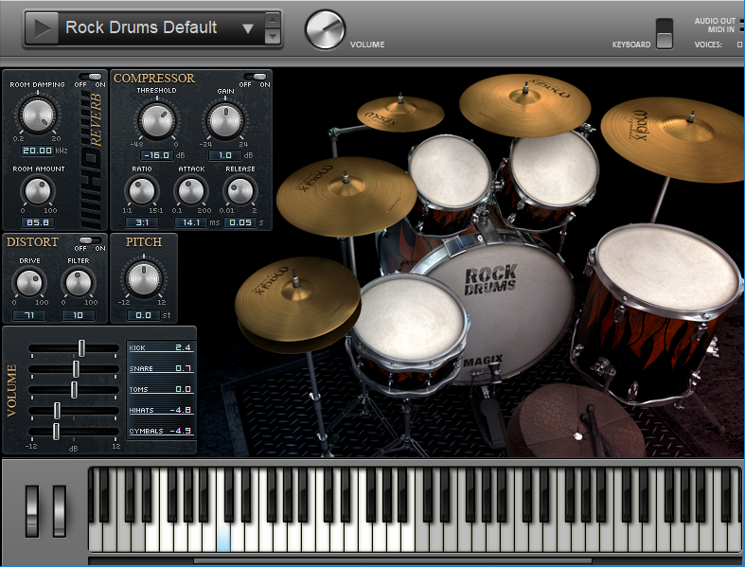Click the Distort Drive knob
Screen dimensions: 745x567
[x=29, y=283]
